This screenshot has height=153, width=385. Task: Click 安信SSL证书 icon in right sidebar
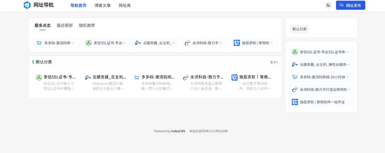pyautogui.click(x=295, y=52)
